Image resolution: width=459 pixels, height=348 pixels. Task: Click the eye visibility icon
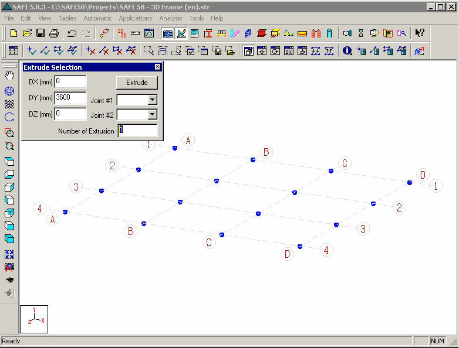click(9, 280)
